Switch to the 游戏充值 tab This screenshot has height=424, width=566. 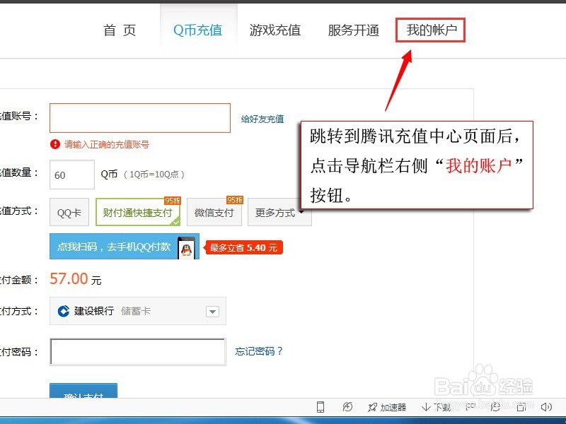point(275,30)
